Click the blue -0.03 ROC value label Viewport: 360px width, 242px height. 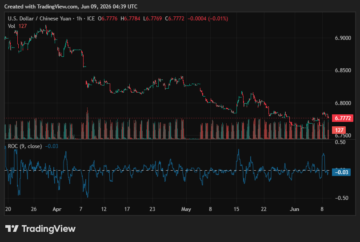coord(341,172)
